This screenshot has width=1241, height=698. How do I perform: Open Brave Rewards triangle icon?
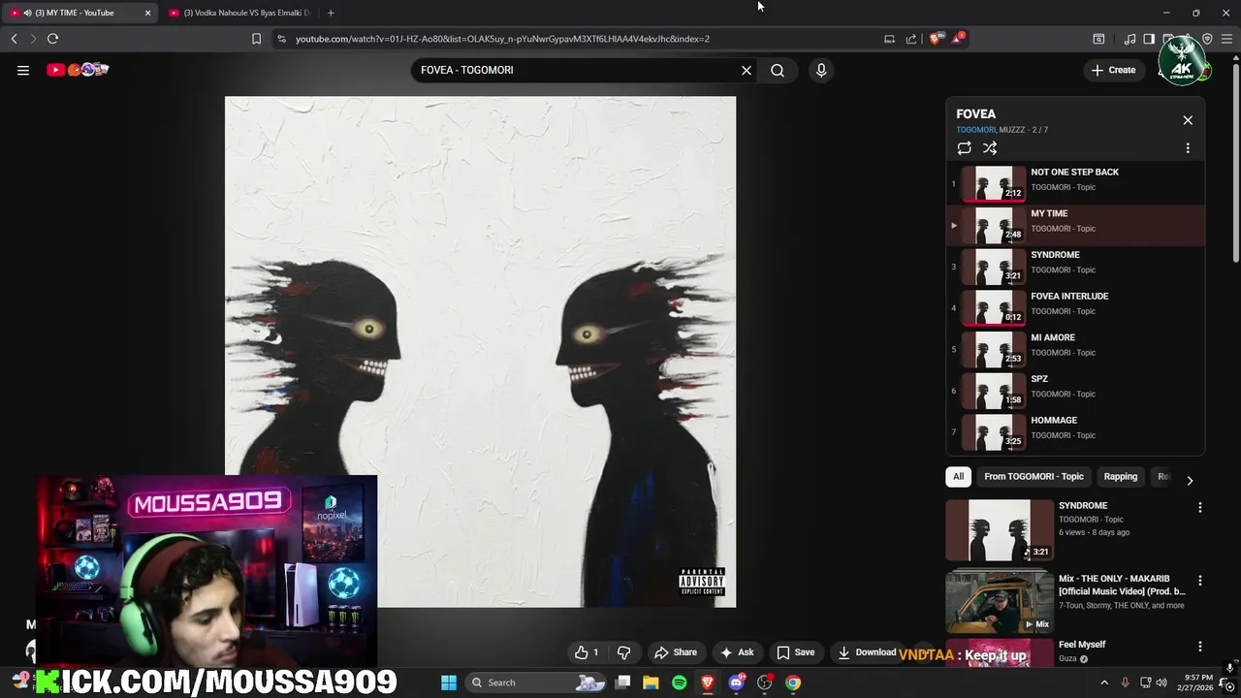click(x=958, y=39)
